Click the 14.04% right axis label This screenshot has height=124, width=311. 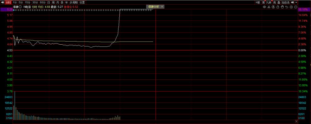click(x=303, y=15)
